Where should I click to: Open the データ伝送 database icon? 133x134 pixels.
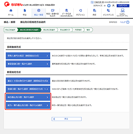pos(66,10)
